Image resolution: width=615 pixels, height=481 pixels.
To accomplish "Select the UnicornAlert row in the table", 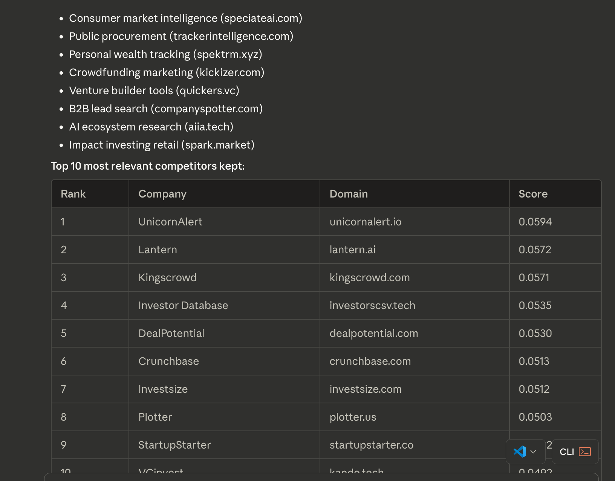I will pos(170,222).
